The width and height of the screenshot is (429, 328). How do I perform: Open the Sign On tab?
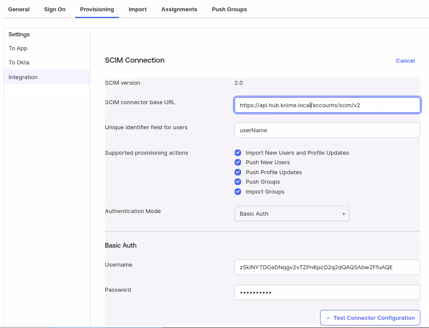pos(54,9)
